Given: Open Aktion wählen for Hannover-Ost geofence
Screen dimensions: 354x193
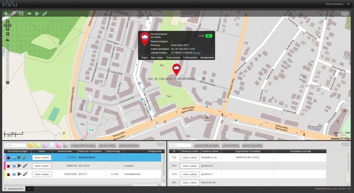Looking at the screenshot, I should click(190, 182).
